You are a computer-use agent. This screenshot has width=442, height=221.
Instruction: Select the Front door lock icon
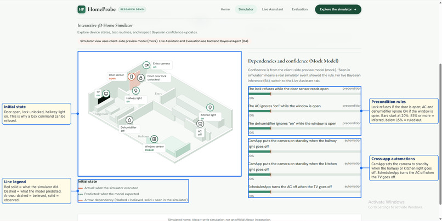[141, 78]
